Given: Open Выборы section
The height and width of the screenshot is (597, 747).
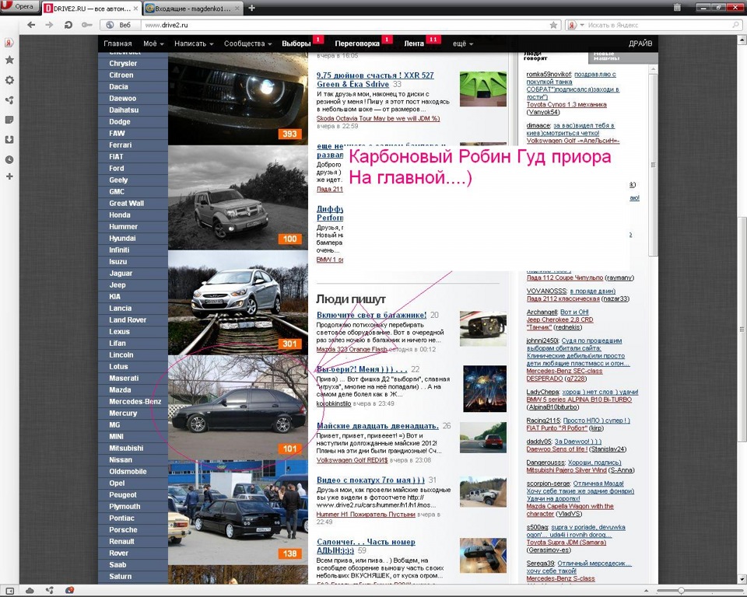Looking at the screenshot, I should (296, 44).
